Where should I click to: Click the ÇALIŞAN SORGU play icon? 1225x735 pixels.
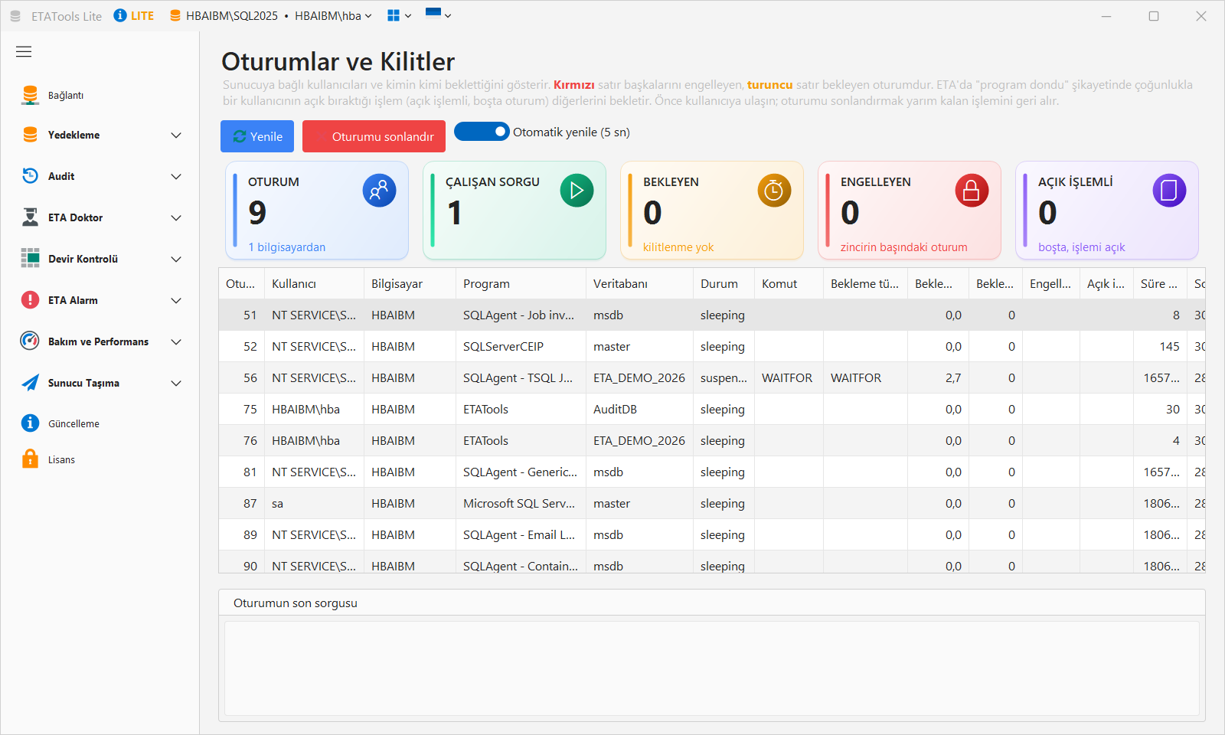[x=577, y=191]
